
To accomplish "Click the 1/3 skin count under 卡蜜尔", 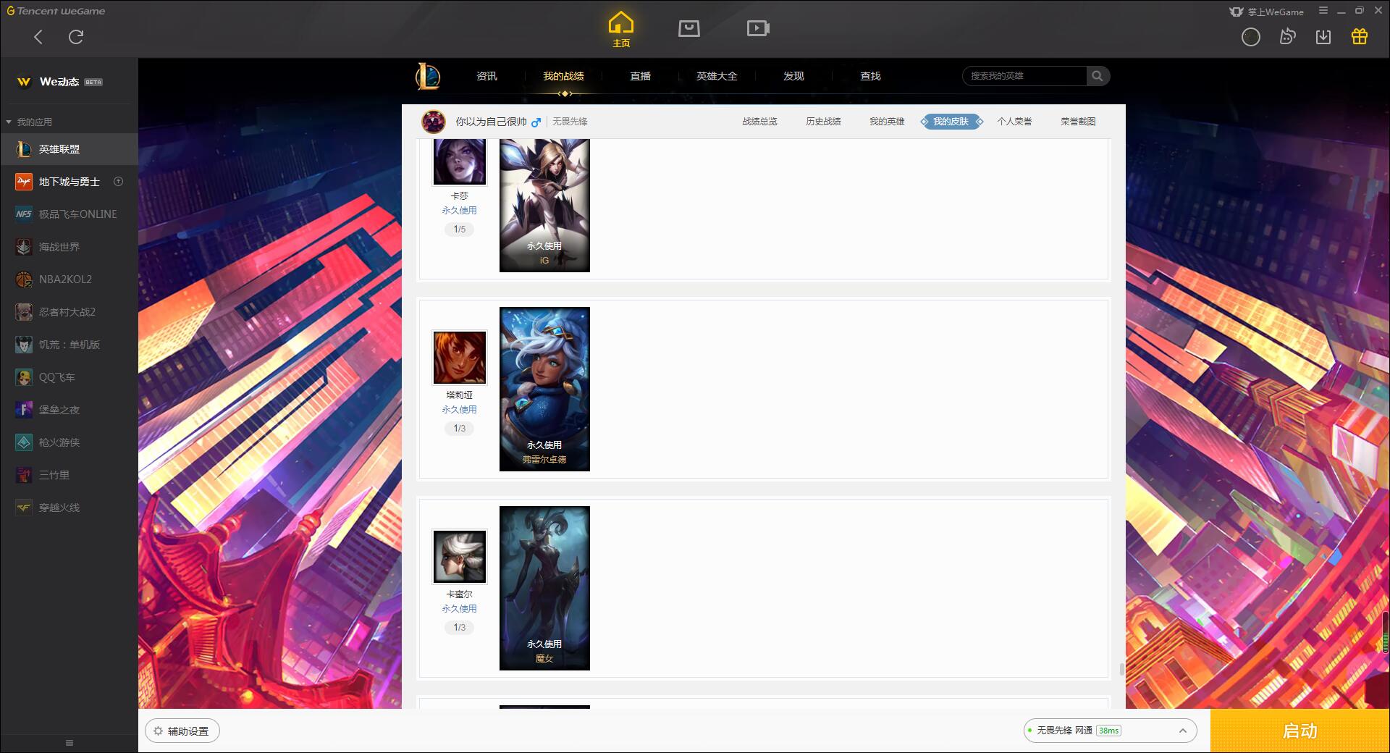I will click(460, 628).
